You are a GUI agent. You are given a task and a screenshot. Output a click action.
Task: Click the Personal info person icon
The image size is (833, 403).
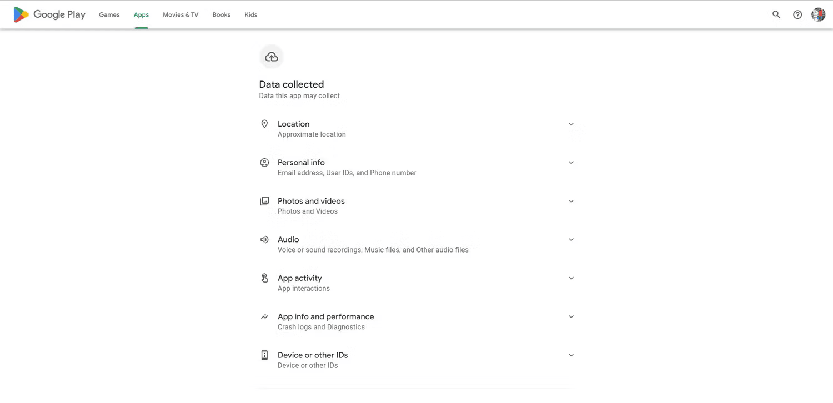[x=264, y=162]
